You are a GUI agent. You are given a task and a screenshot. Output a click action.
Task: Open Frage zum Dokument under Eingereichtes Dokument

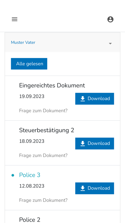pos(43,111)
